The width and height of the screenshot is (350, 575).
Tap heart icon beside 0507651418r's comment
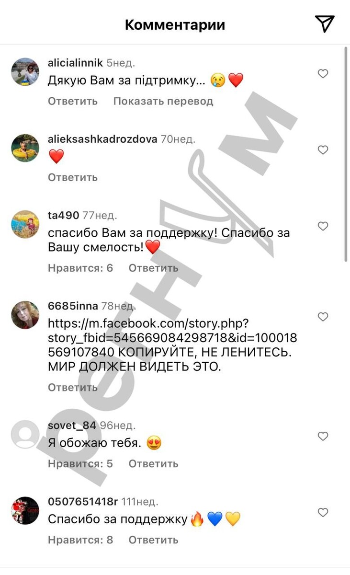pyautogui.click(x=323, y=513)
